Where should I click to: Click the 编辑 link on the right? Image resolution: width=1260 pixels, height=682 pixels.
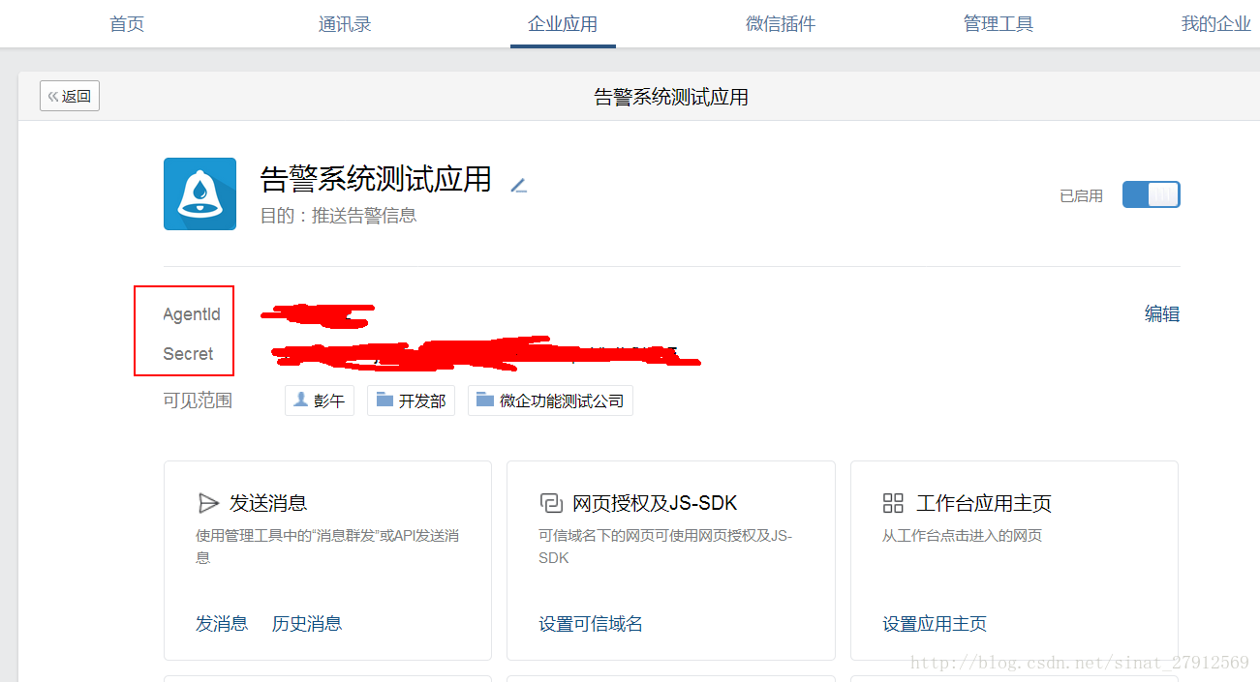1161,313
